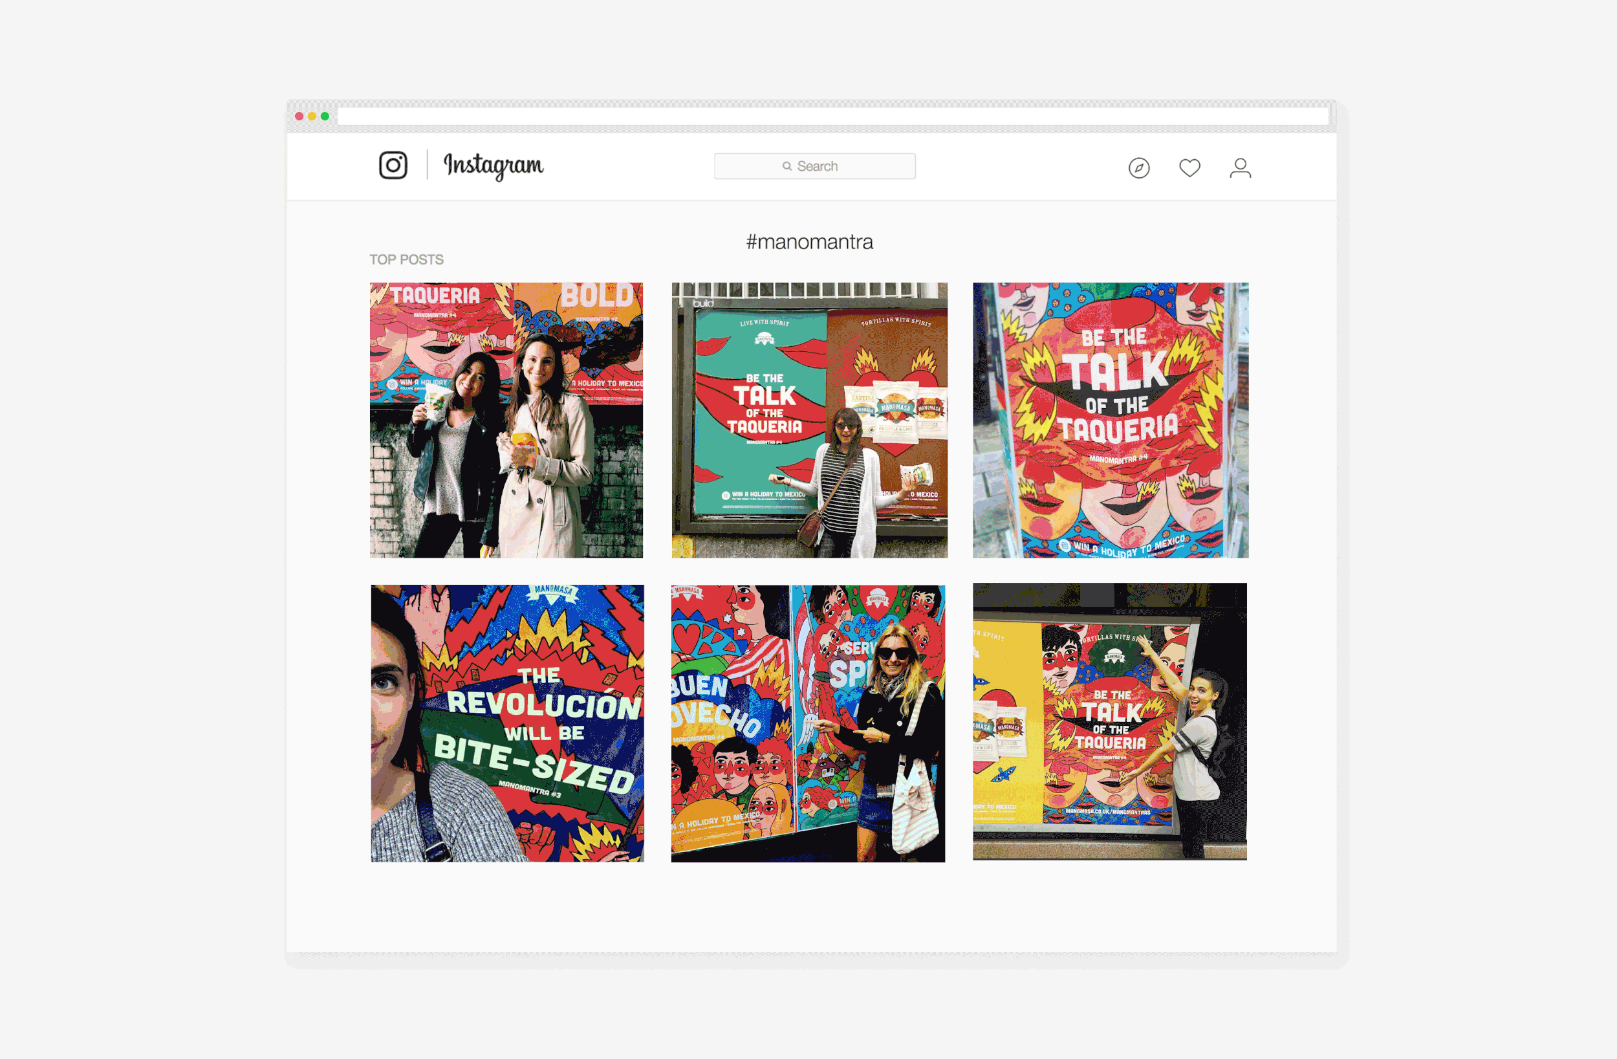Open post with woman pointing at billboard
The image size is (1617, 1059).
coord(1109,721)
